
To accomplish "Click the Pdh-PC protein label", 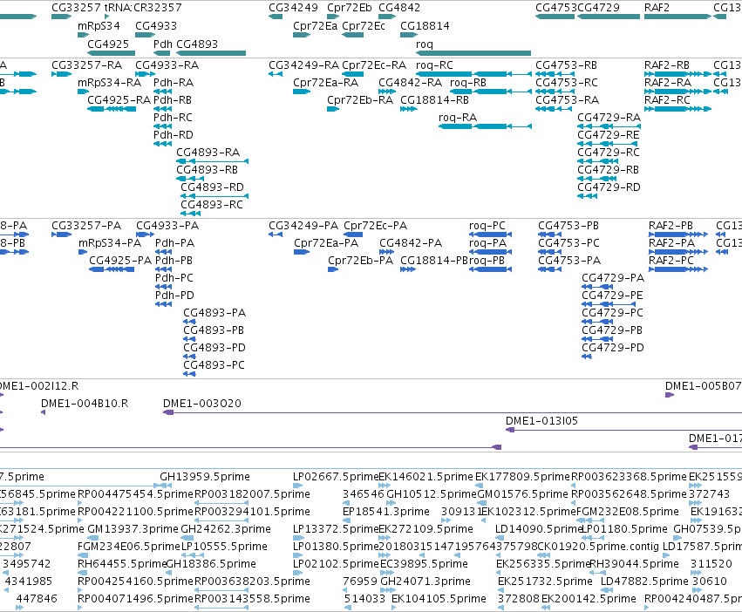I will (174, 278).
